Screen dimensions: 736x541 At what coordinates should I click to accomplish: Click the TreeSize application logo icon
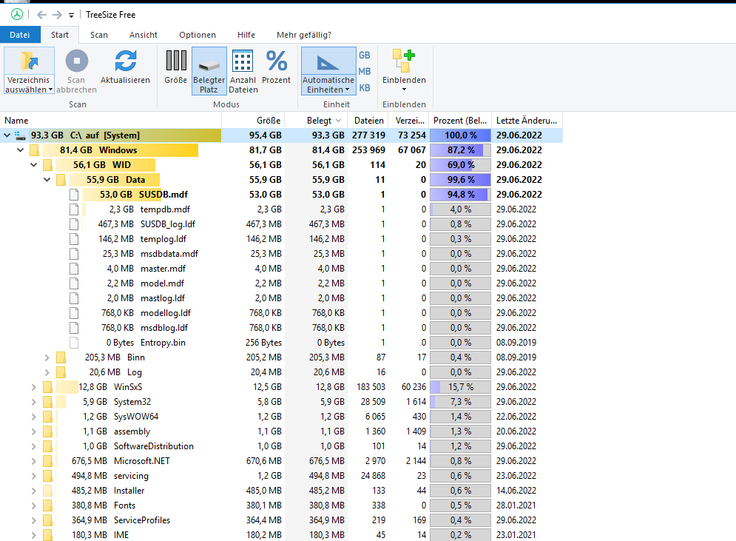click(x=17, y=15)
